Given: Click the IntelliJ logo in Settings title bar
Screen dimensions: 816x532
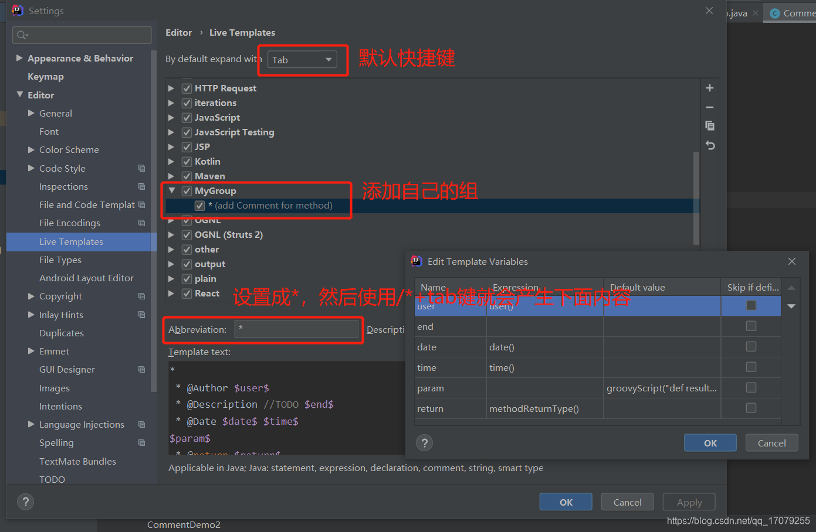Looking at the screenshot, I should click(17, 10).
